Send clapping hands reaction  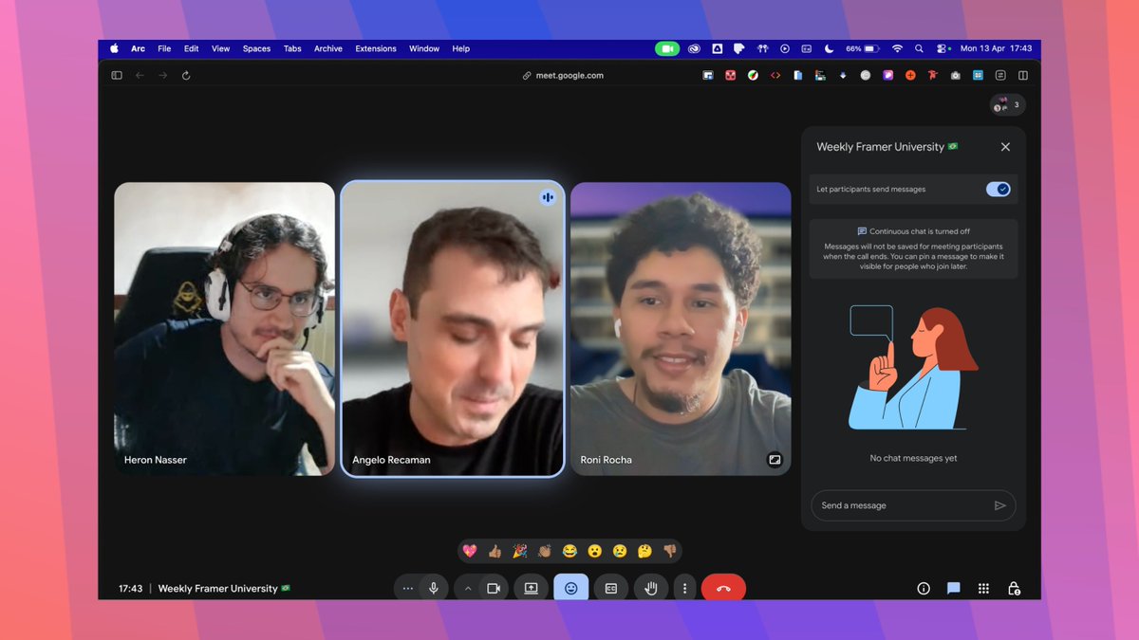(x=545, y=551)
